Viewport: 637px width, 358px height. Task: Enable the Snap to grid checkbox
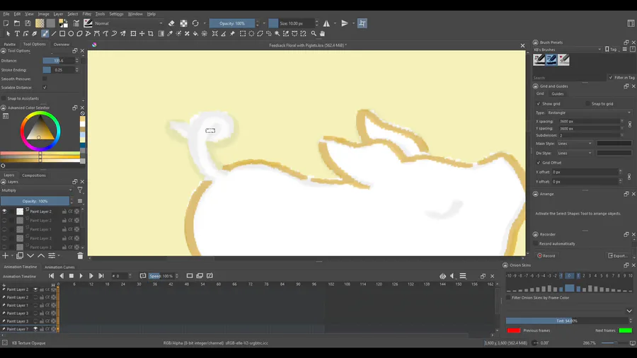[x=588, y=103]
